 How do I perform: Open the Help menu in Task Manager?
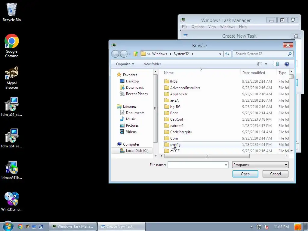point(243,27)
